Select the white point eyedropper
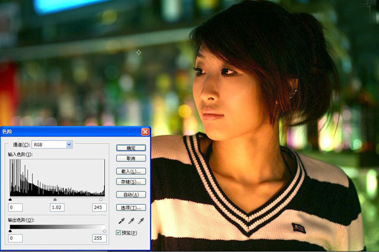Image resolution: width=379 pixels, height=252 pixels. pyautogui.click(x=141, y=220)
